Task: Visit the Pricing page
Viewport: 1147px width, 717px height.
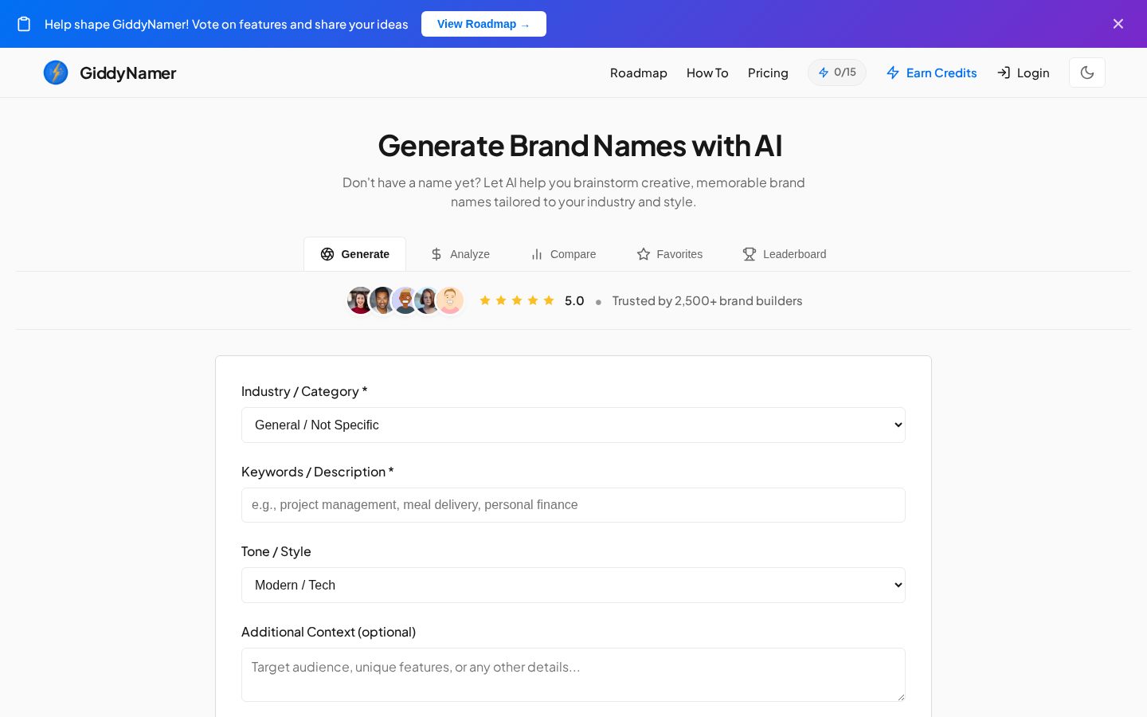Action: pos(768,72)
